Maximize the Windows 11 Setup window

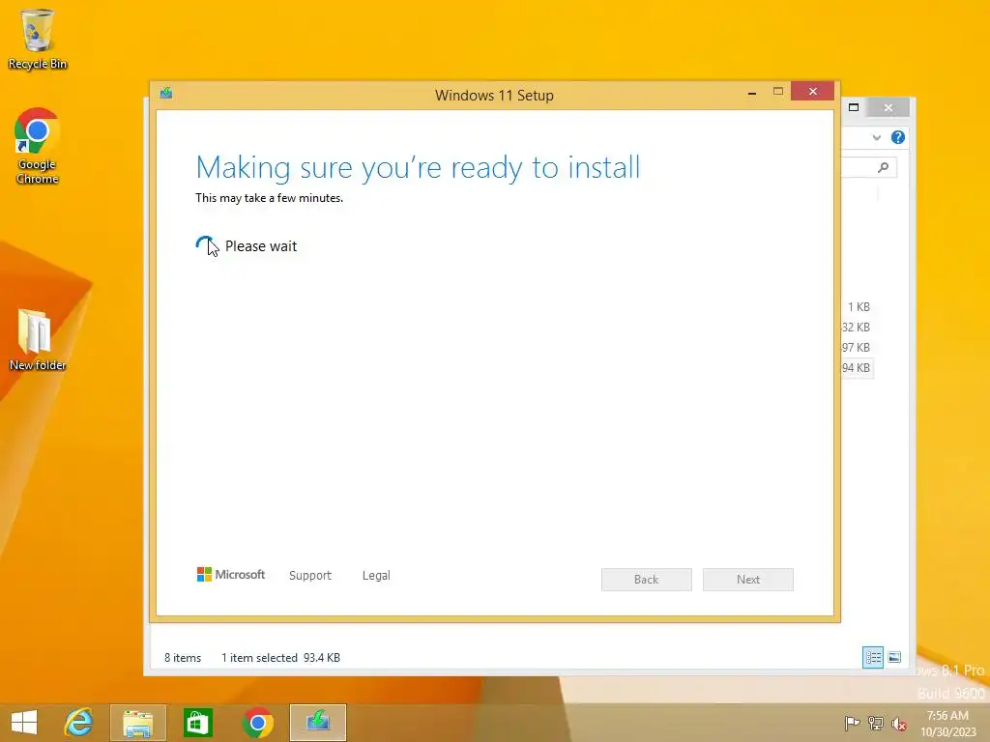coord(778,92)
